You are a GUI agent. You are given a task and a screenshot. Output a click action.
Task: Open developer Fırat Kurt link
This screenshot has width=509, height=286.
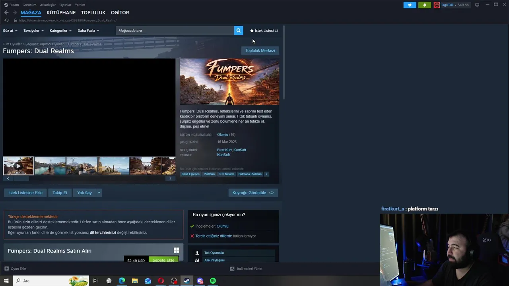224,150
